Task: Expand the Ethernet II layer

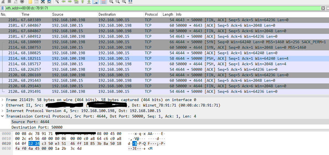Action: [x=2, y=105]
